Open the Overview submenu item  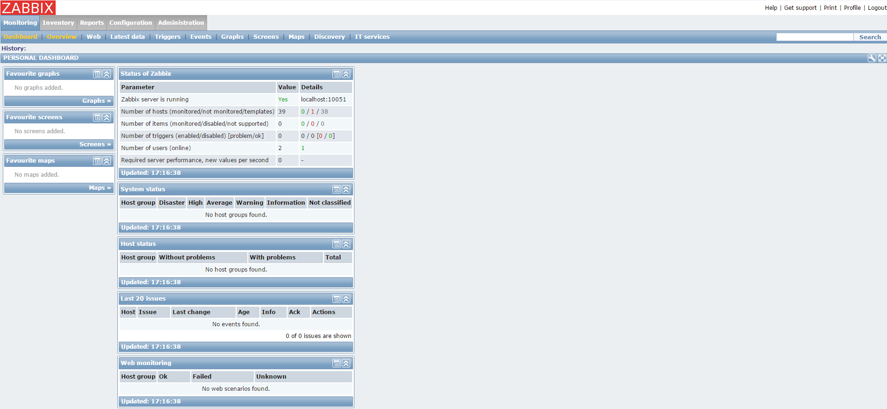(62, 37)
